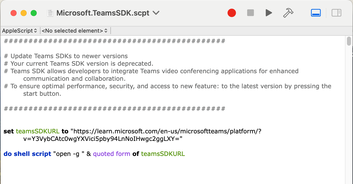The image size is (353, 184).
Task: Expand the title chevron next to Microsoft.TeamsSDK.scpt
Action: pos(156,13)
